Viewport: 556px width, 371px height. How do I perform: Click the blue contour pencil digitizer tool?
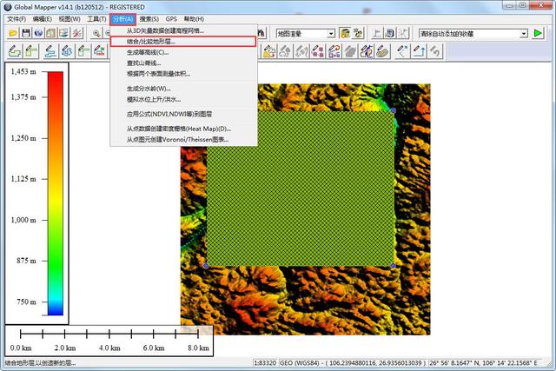[x=68, y=51]
